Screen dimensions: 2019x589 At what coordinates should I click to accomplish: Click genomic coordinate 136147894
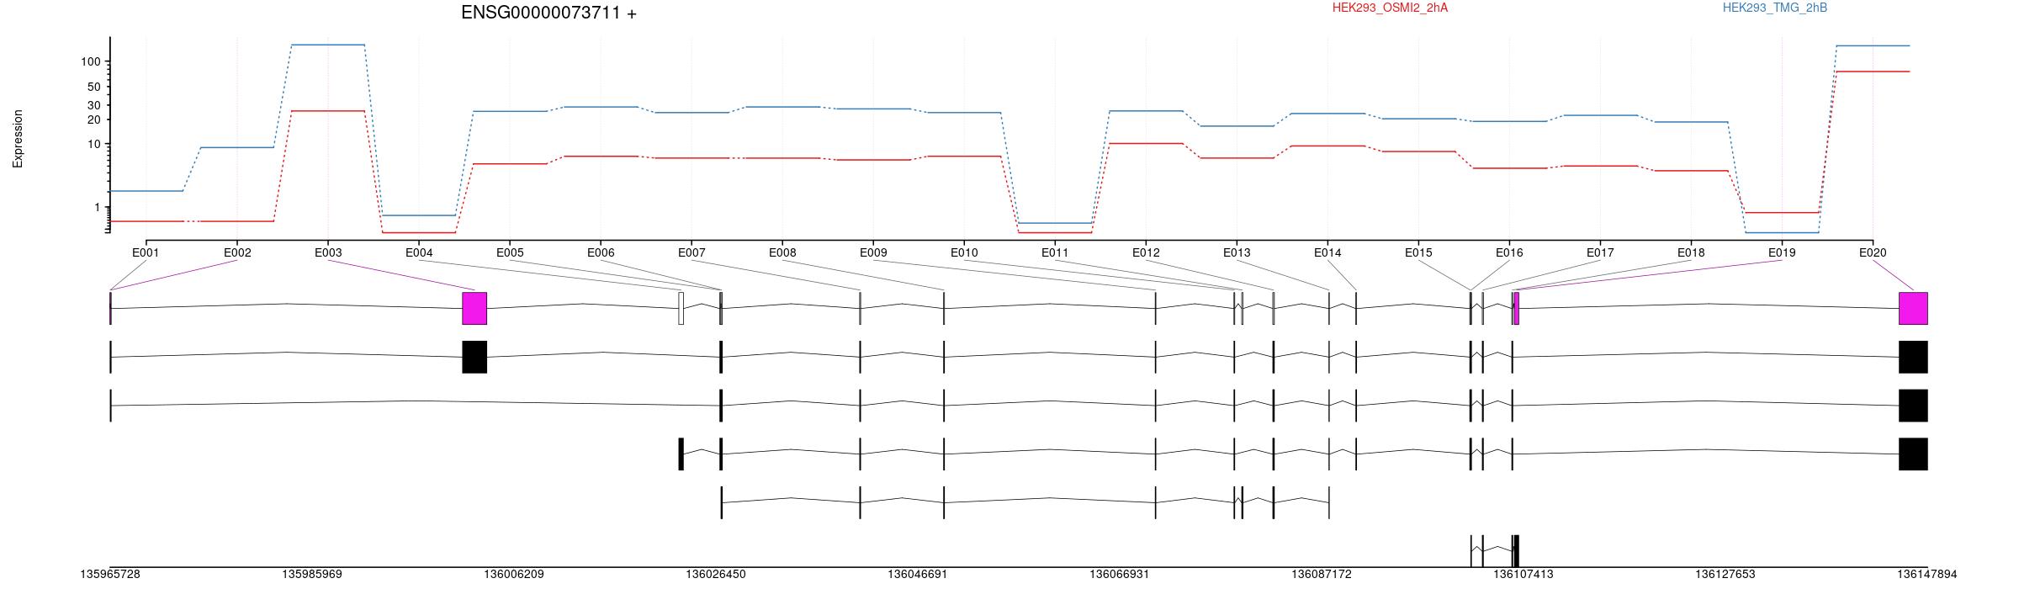click(x=1927, y=575)
